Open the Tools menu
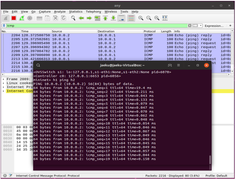235x179 pixels. point(124,12)
